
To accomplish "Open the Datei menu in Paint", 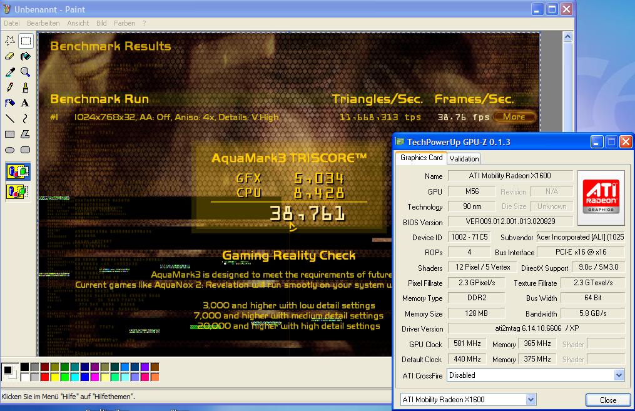I will [x=12, y=24].
